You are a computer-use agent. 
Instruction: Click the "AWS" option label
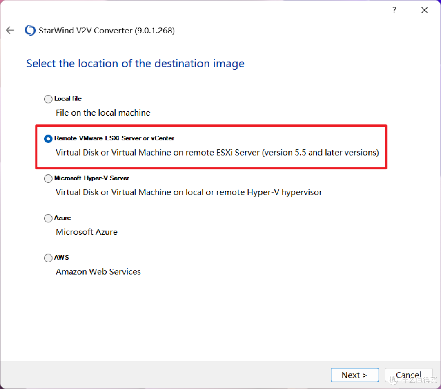point(62,258)
